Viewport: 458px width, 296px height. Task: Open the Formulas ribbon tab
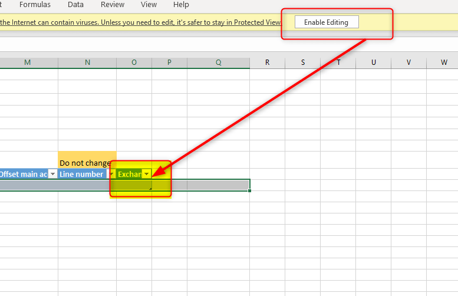coord(35,5)
